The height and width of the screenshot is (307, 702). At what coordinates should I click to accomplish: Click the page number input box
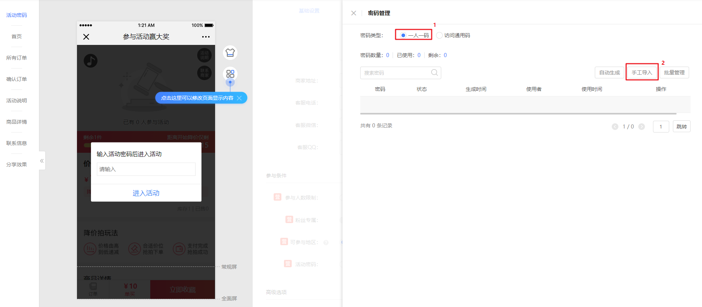pyautogui.click(x=661, y=127)
